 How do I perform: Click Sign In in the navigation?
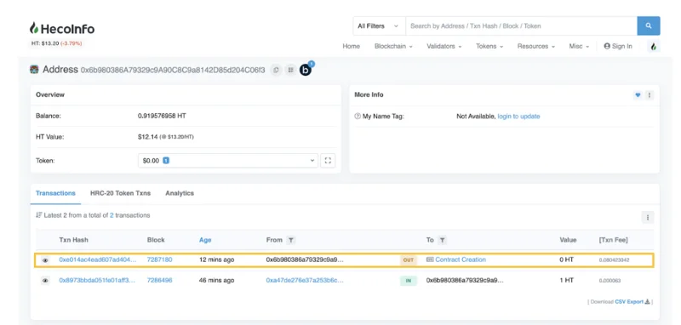(x=618, y=47)
